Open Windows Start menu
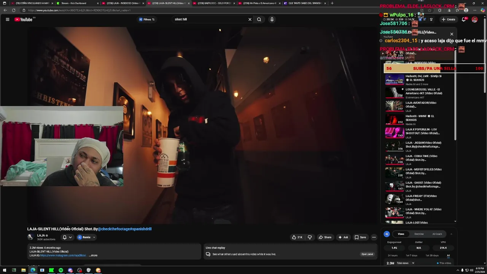The image size is (487, 274). coord(5,270)
